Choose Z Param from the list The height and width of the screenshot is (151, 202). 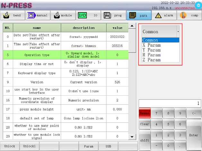[x=152, y=60]
